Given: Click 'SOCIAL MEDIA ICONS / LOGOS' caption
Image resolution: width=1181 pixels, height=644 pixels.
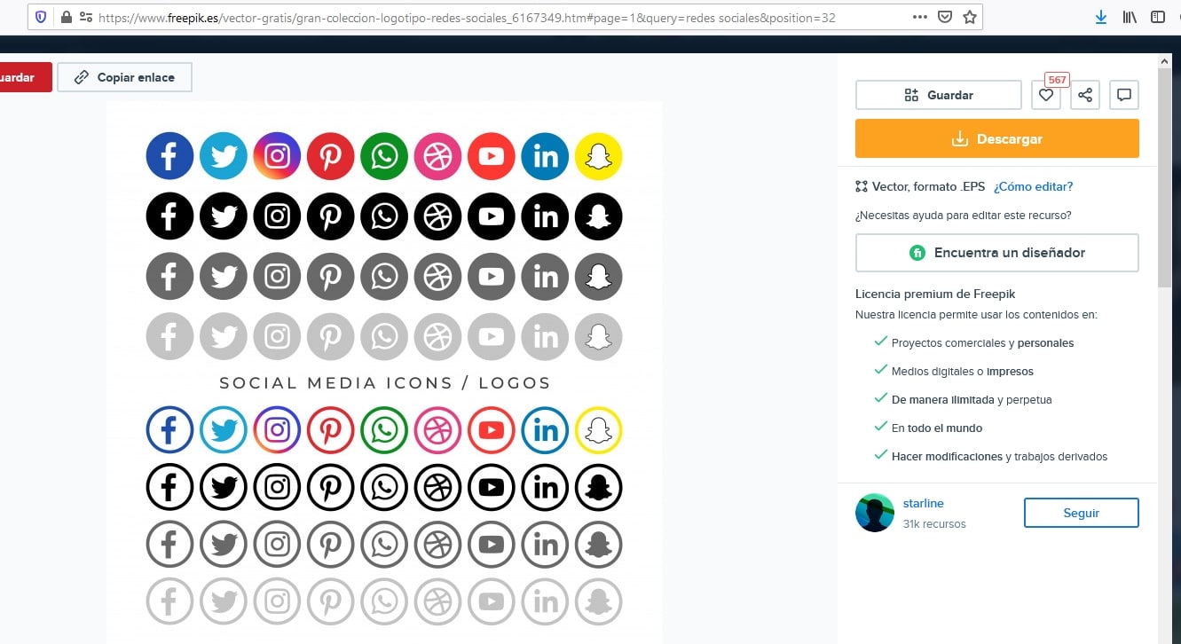Looking at the screenshot, I should (385, 383).
